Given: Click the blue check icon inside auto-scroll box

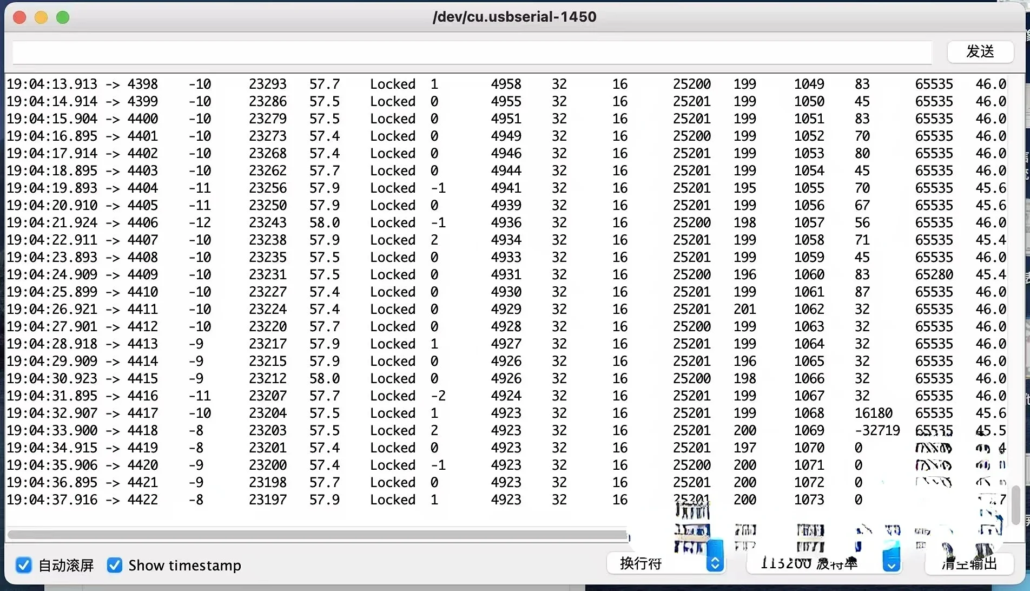Looking at the screenshot, I should pos(24,565).
